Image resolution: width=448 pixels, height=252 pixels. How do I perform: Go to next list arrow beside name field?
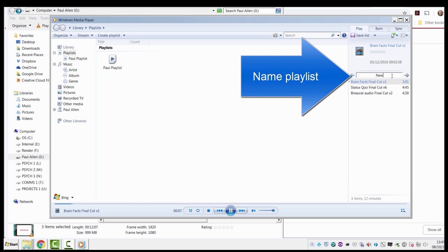pos(406,75)
